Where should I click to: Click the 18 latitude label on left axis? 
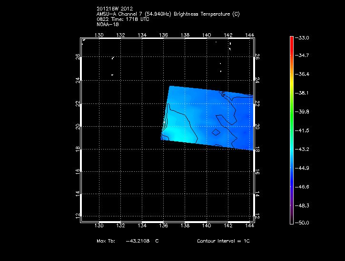click(78, 149)
